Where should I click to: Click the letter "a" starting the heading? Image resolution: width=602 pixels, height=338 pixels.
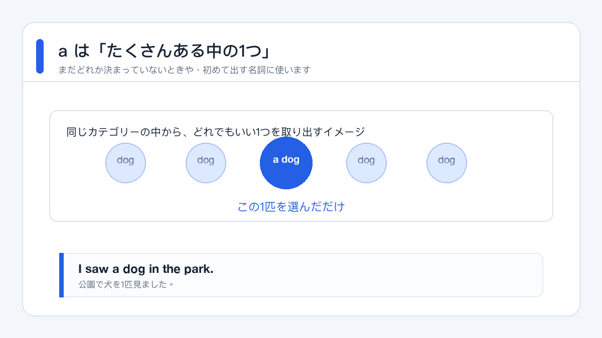pyautogui.click(x=63, y=52)
